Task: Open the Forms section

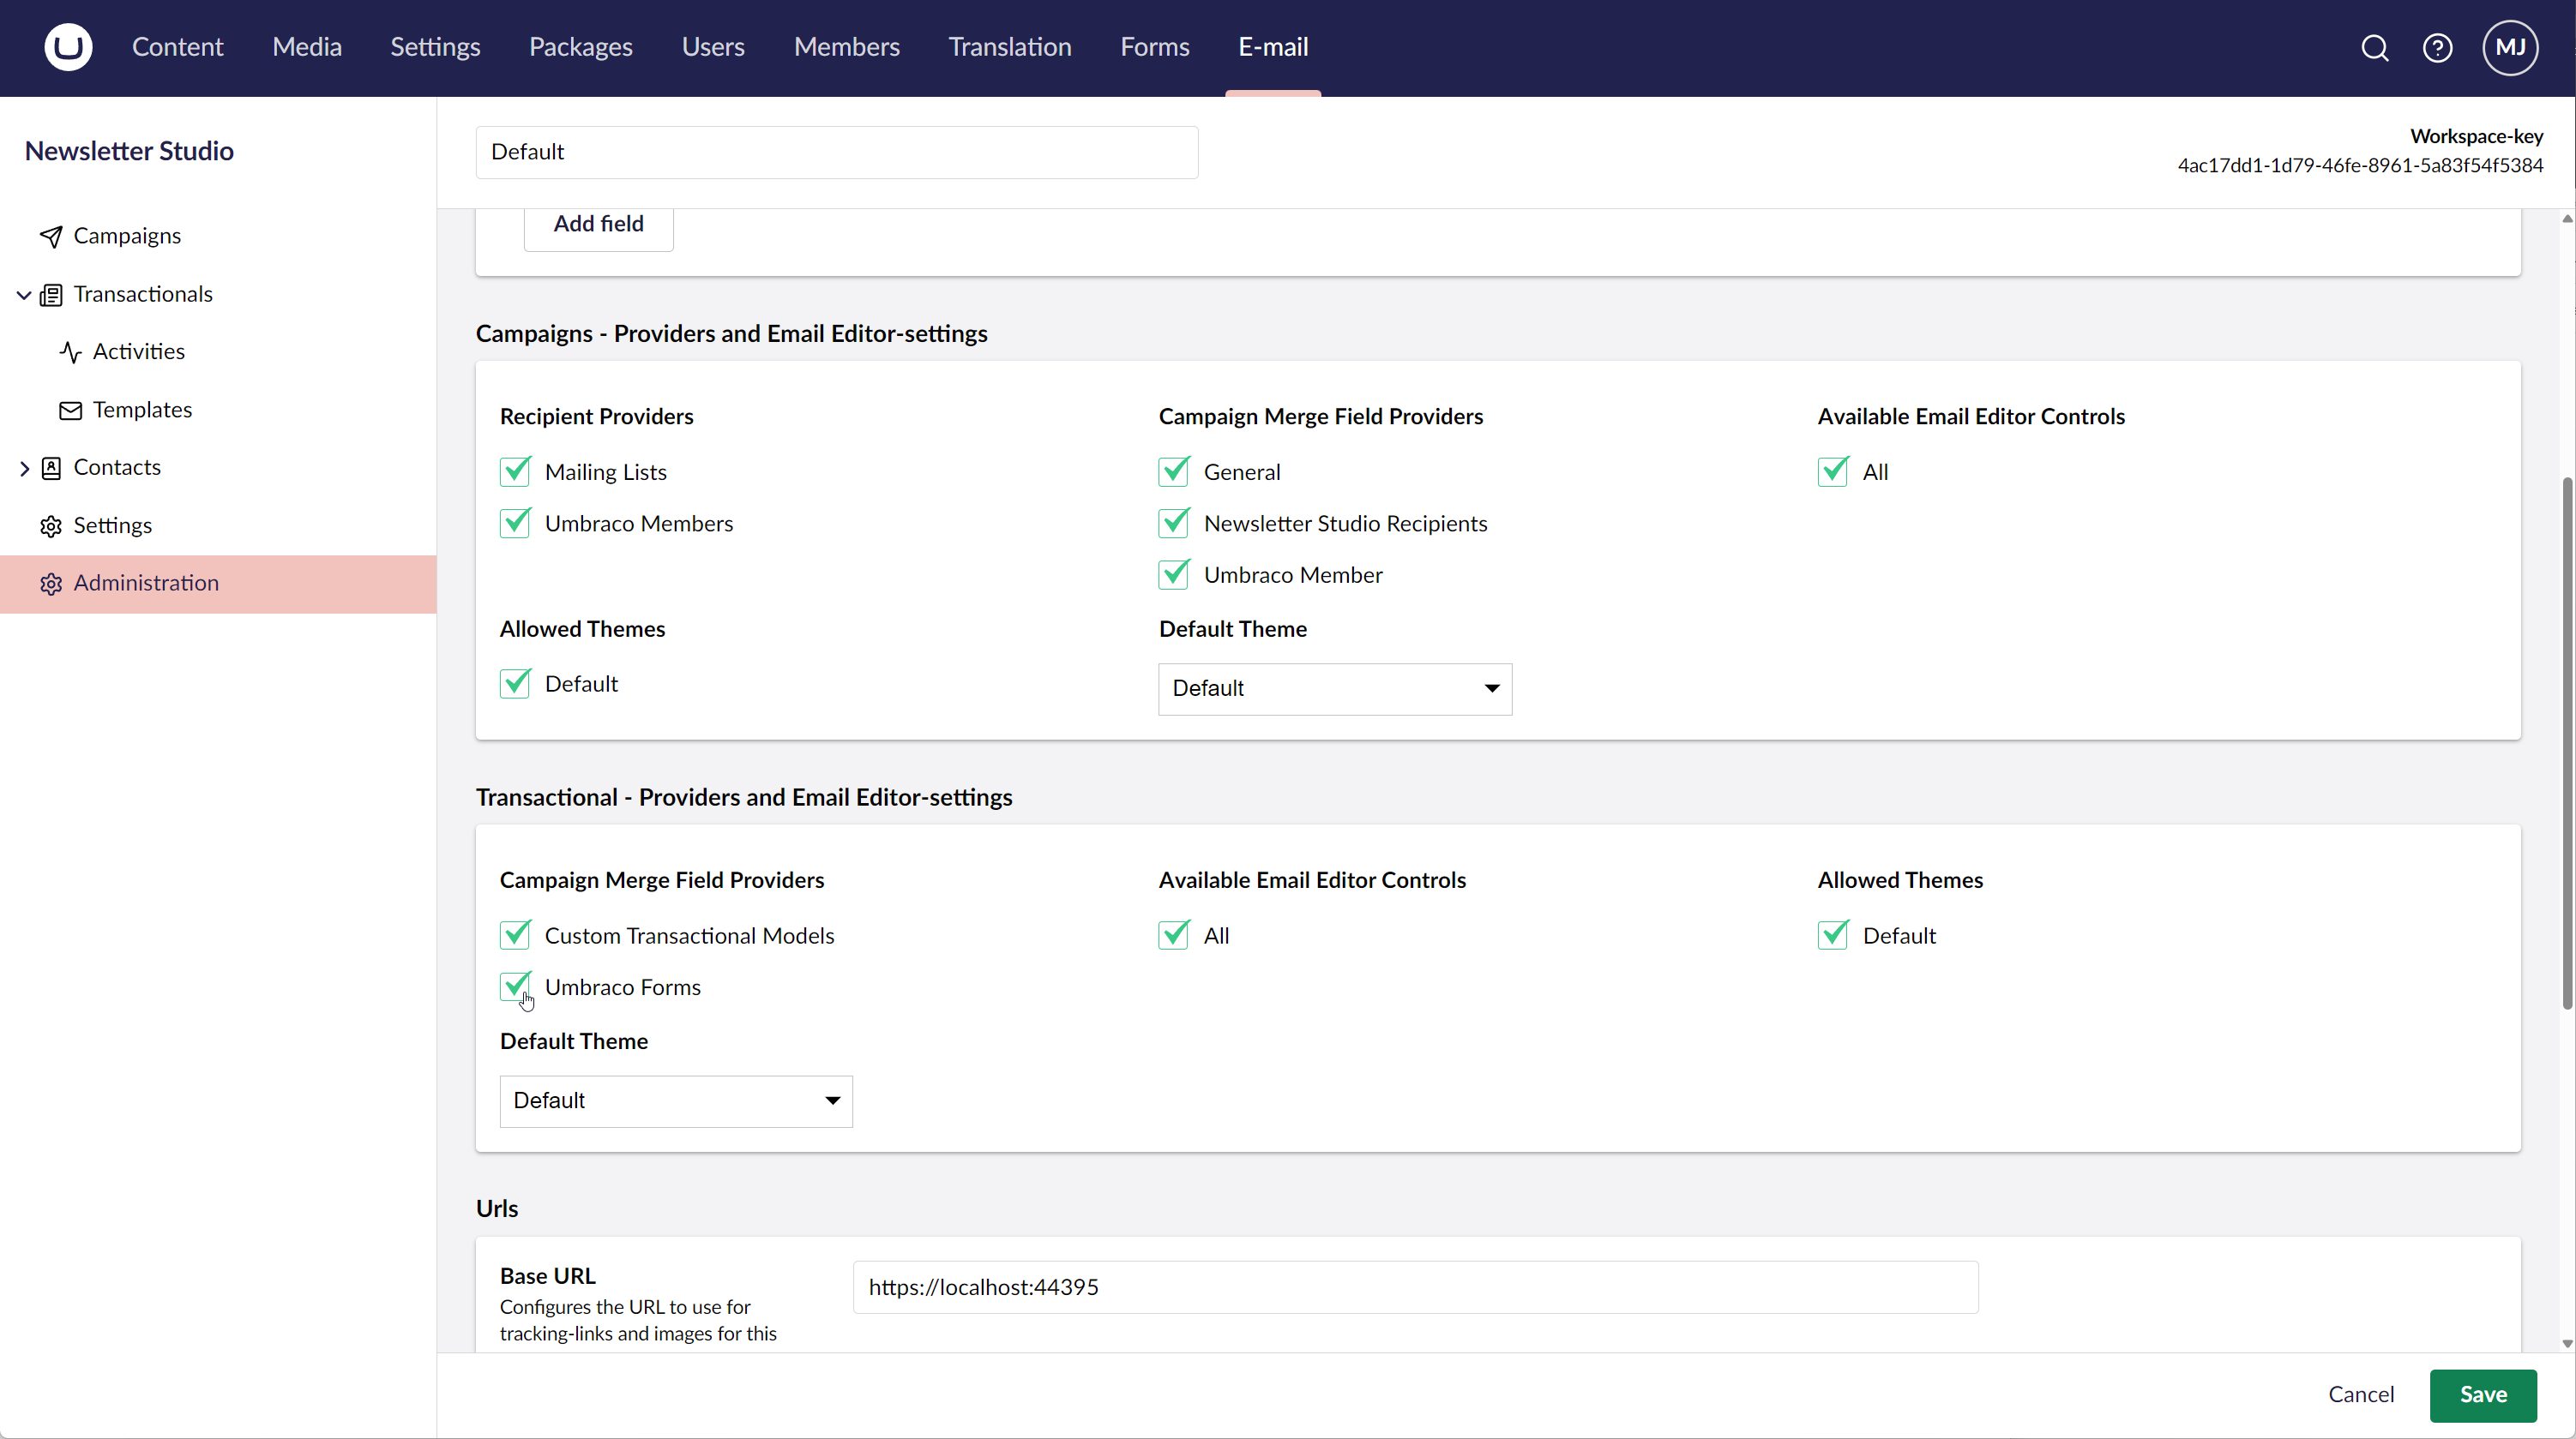Action: tap(1155, 47)
